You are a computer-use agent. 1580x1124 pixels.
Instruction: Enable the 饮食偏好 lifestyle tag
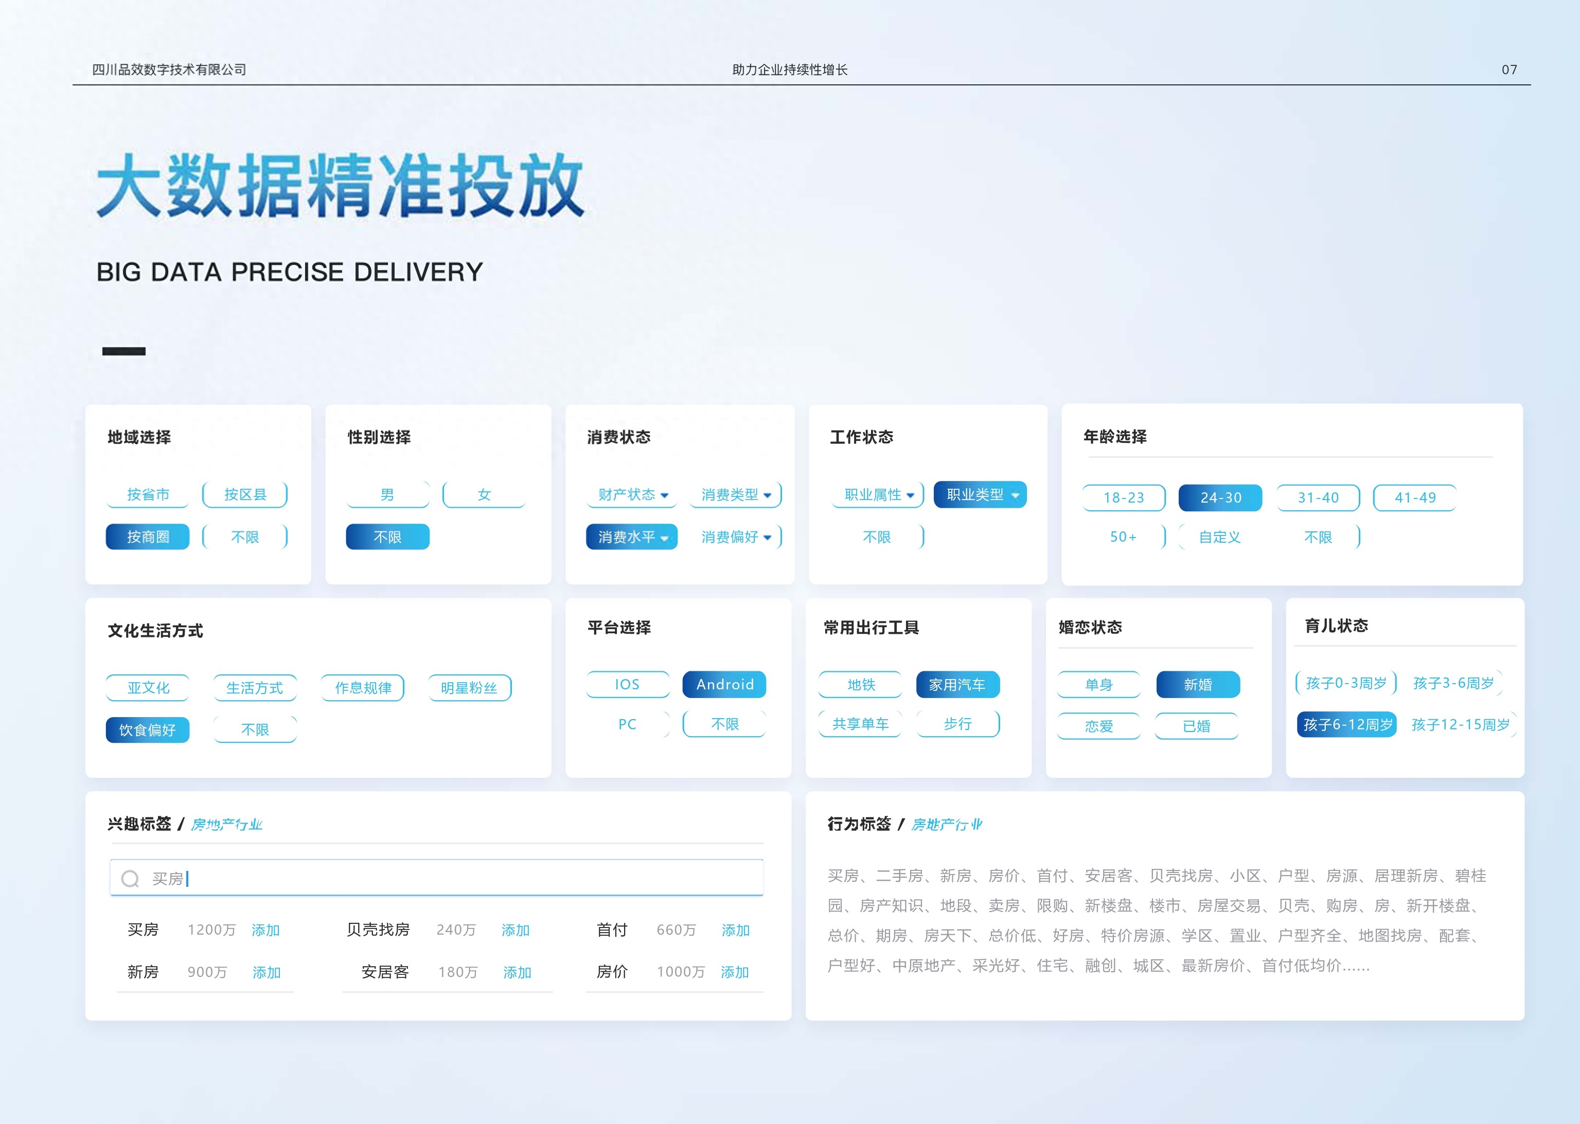[x=148, y=729]
